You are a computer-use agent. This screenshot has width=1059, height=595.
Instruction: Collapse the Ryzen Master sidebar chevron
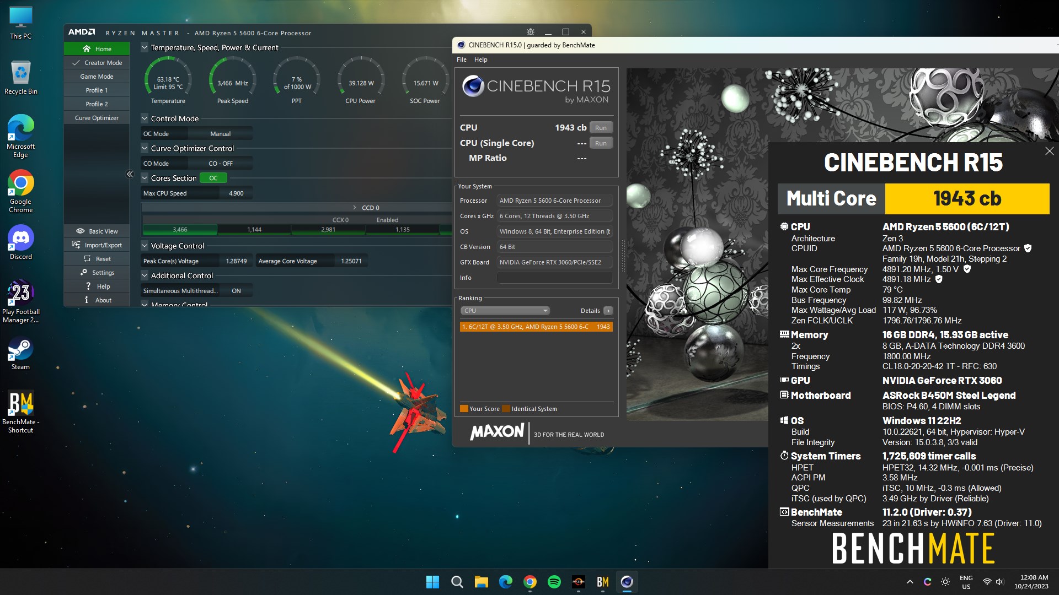click(x=130, y=174)
